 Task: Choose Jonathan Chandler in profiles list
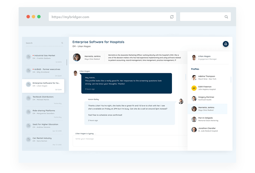coord(207,129)
